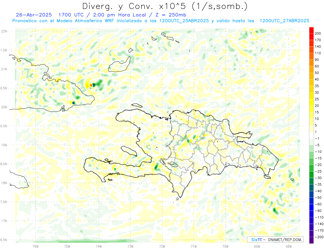Click the color bar label '140'
324x250 pixels.
pos(318,47)
